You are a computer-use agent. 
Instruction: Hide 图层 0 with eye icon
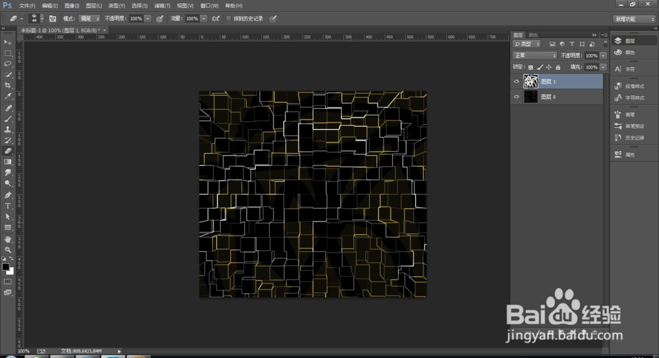[x=517, y=97]
